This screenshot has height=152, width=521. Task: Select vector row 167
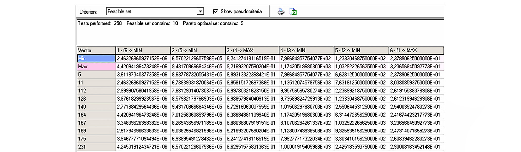tap(96, 123)
